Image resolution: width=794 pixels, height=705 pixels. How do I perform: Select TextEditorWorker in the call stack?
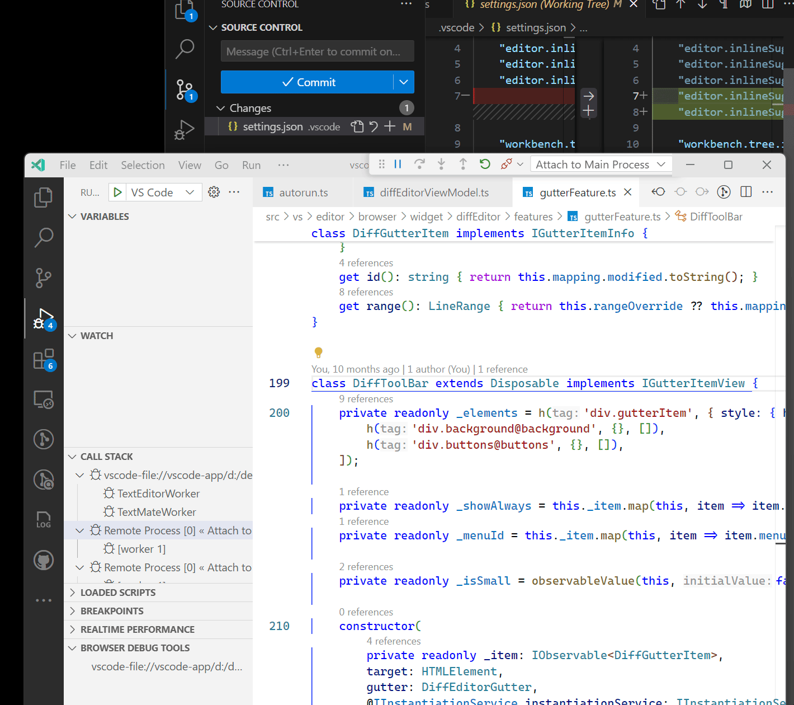[x=158, y=493]
